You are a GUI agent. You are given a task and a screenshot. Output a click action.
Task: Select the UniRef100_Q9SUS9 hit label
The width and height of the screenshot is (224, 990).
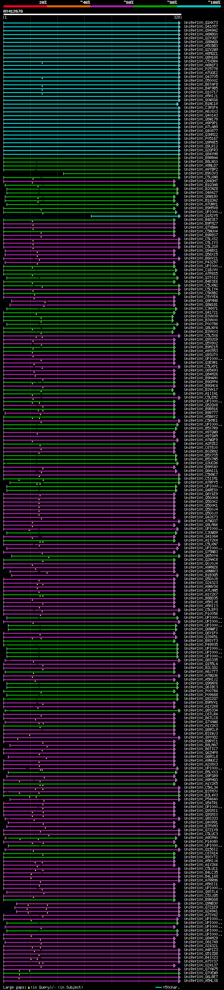click(x=201, y=339)
